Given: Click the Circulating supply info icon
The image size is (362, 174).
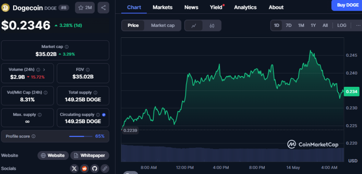Looking at the screenshot, I should click(98, 115).
